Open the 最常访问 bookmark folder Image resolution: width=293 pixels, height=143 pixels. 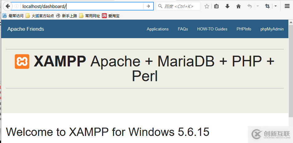tap(13, 16)
